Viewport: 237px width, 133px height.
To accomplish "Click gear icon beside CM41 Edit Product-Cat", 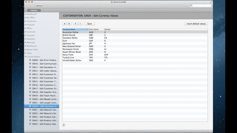I will [x=30, y=117].
